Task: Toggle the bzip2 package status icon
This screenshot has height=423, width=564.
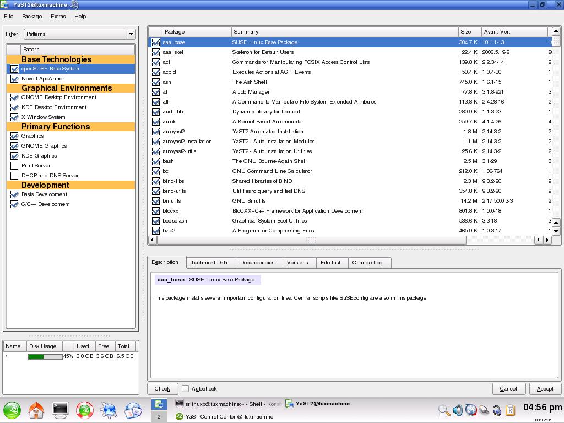Action: tap(156, 231)
